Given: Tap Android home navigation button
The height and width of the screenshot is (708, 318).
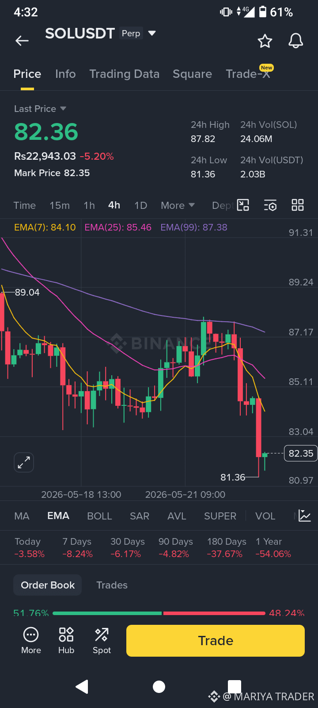Looking at the screenshot, I should tap(159, 687).
